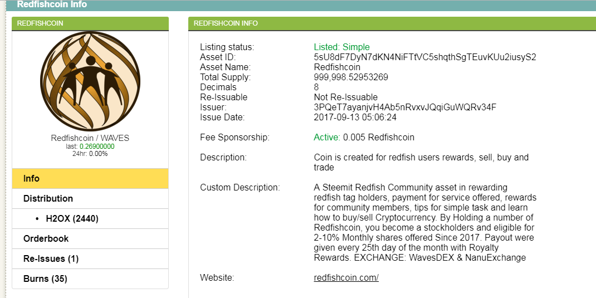Open the Distribution section
596x298 pixels.
coord(90,199)
